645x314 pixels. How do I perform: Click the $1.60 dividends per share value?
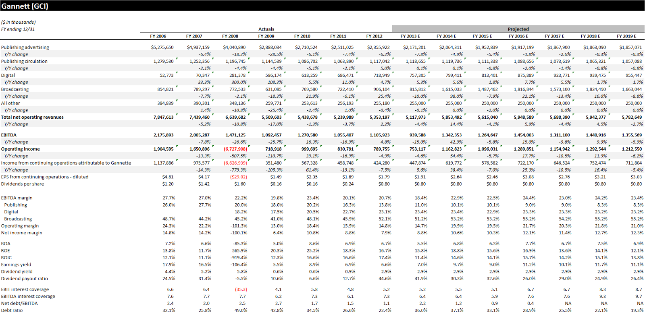tap(240, 184)
